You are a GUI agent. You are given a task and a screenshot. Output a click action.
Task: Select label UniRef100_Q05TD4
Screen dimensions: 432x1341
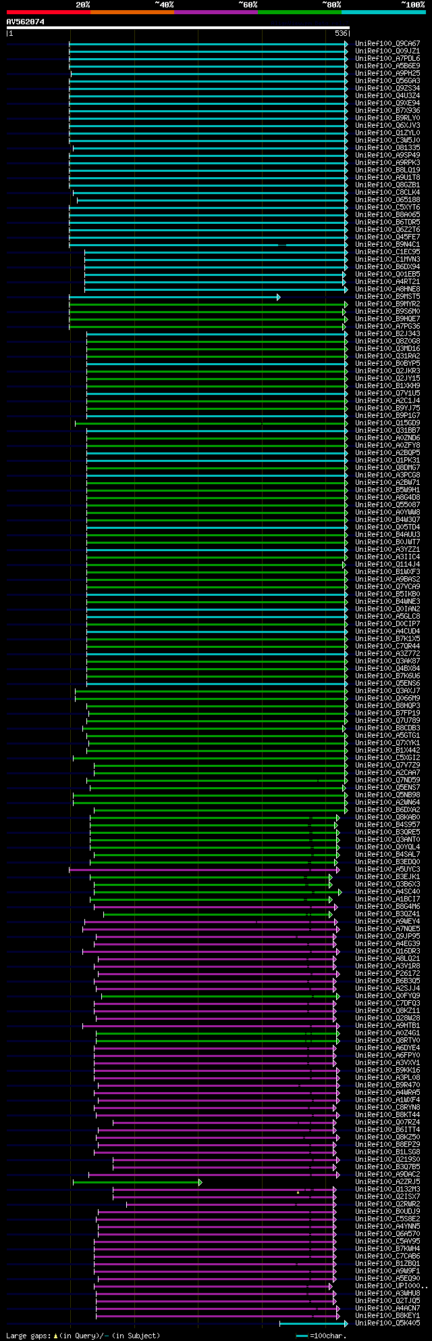pyautogui.click(x=387, y=527)
